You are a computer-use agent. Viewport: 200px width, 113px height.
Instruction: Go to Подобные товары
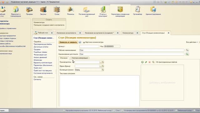tap(40, 52)
